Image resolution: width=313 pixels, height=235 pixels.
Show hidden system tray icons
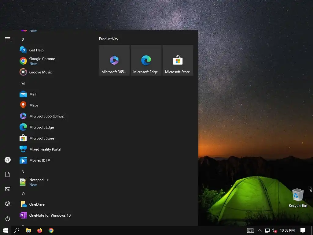click(x=260, y=230)
